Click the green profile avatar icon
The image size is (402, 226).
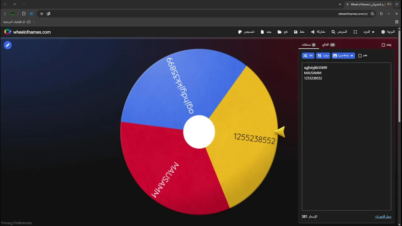click(13, 14)
